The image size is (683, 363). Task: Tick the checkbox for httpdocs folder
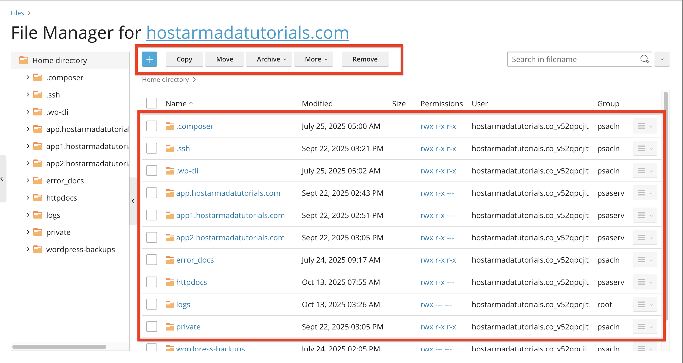click(x=152, y=282)
